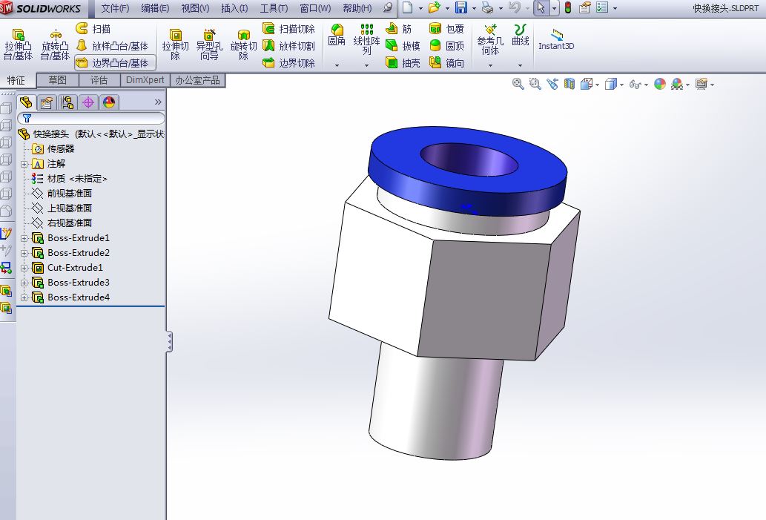Switch to the Sketch (草图) tab

[57, 80]
